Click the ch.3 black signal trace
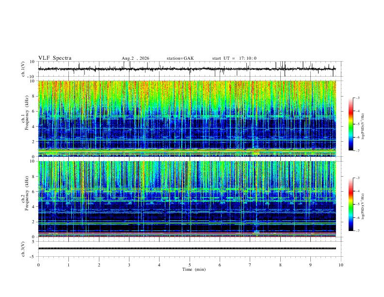The height and width of the screenshot is (297, 384). [x=187, y=248]
